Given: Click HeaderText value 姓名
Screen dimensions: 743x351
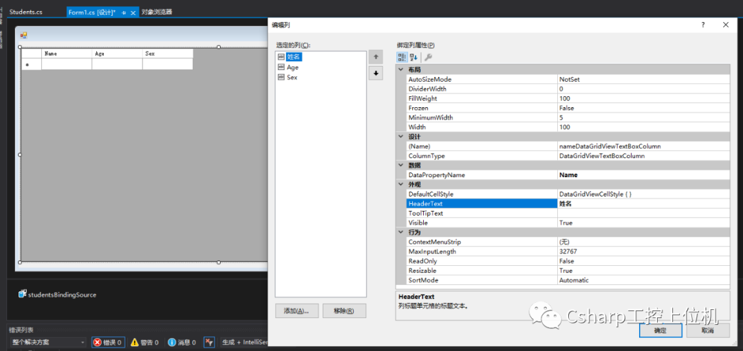Looking at the screenshot, I should [x=643, y=203].
